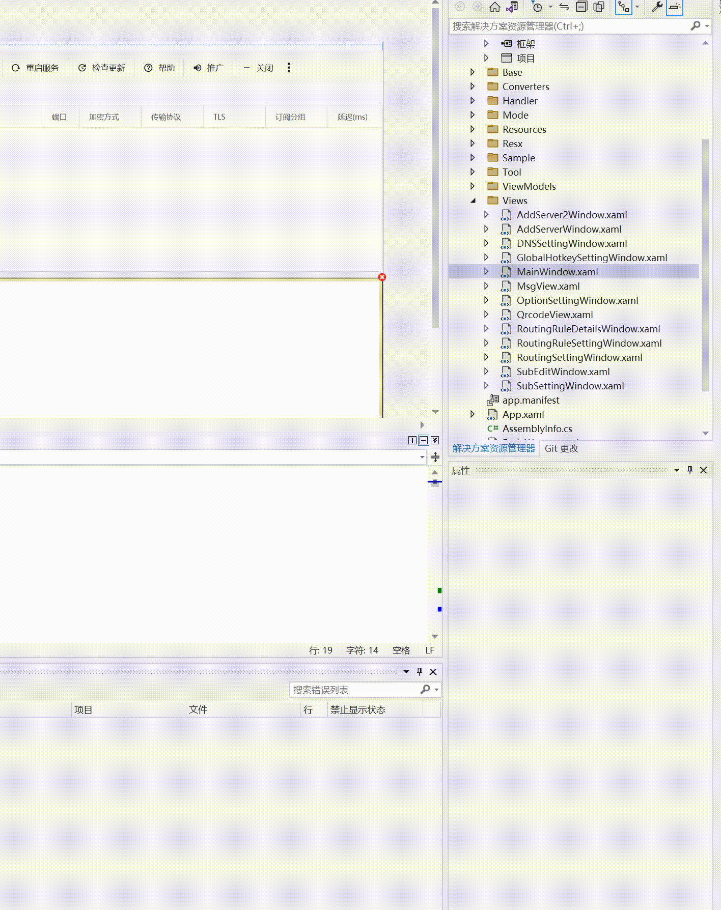721x910 pixels.
Task: Toggle the Preview Selected Items button
Action: coord(674,7)
